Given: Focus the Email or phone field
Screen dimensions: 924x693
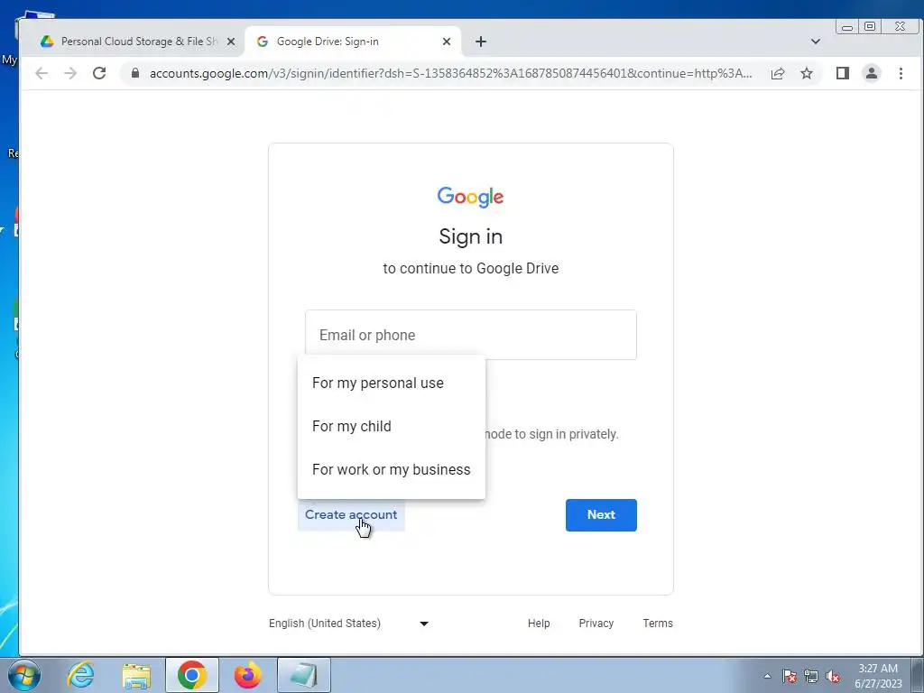Looking at the screenshot, I should click(x=471, y=335).
